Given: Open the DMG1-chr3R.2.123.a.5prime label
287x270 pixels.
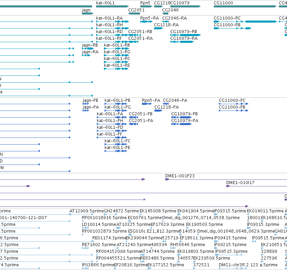Looking at the screenshot, I should pos(248,265).
